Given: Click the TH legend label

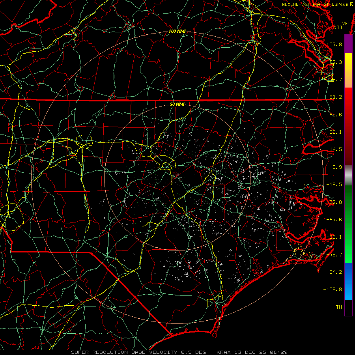Looking at the screenshot, I should coord(339,307).
